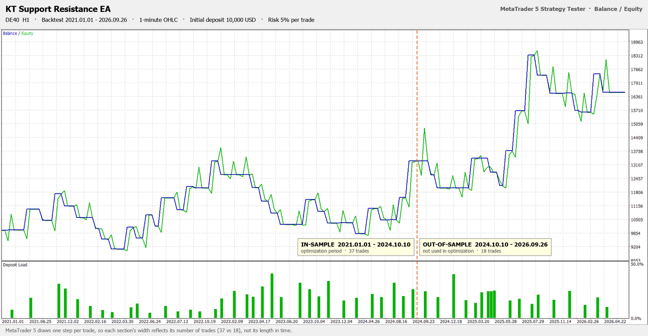Click the x-axis date label 2026.04.22
This screenshot has width=648, height=336.
point(615,321)
